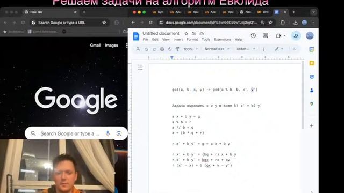Viewport: 344px width, 193px height.
Task: Open Contacts in the side panel
Action: 312,90
